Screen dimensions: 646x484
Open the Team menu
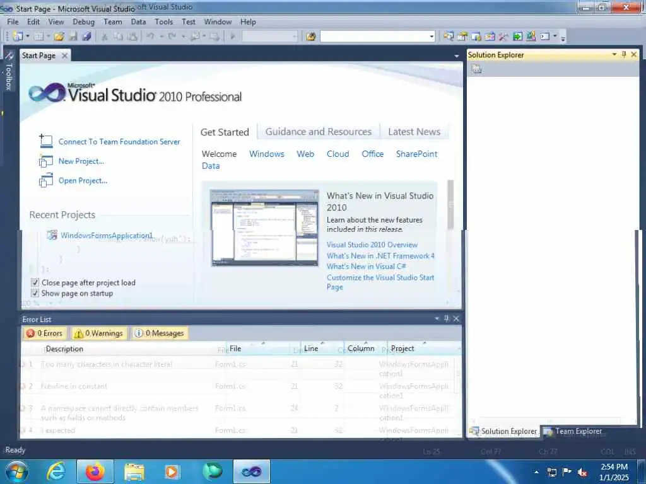click(112, 22)
